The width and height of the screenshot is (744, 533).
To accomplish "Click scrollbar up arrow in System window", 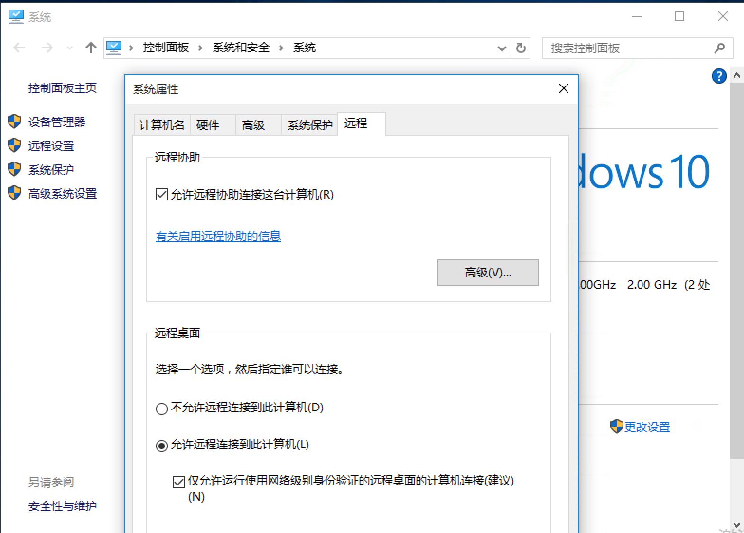I will (737, 76).
